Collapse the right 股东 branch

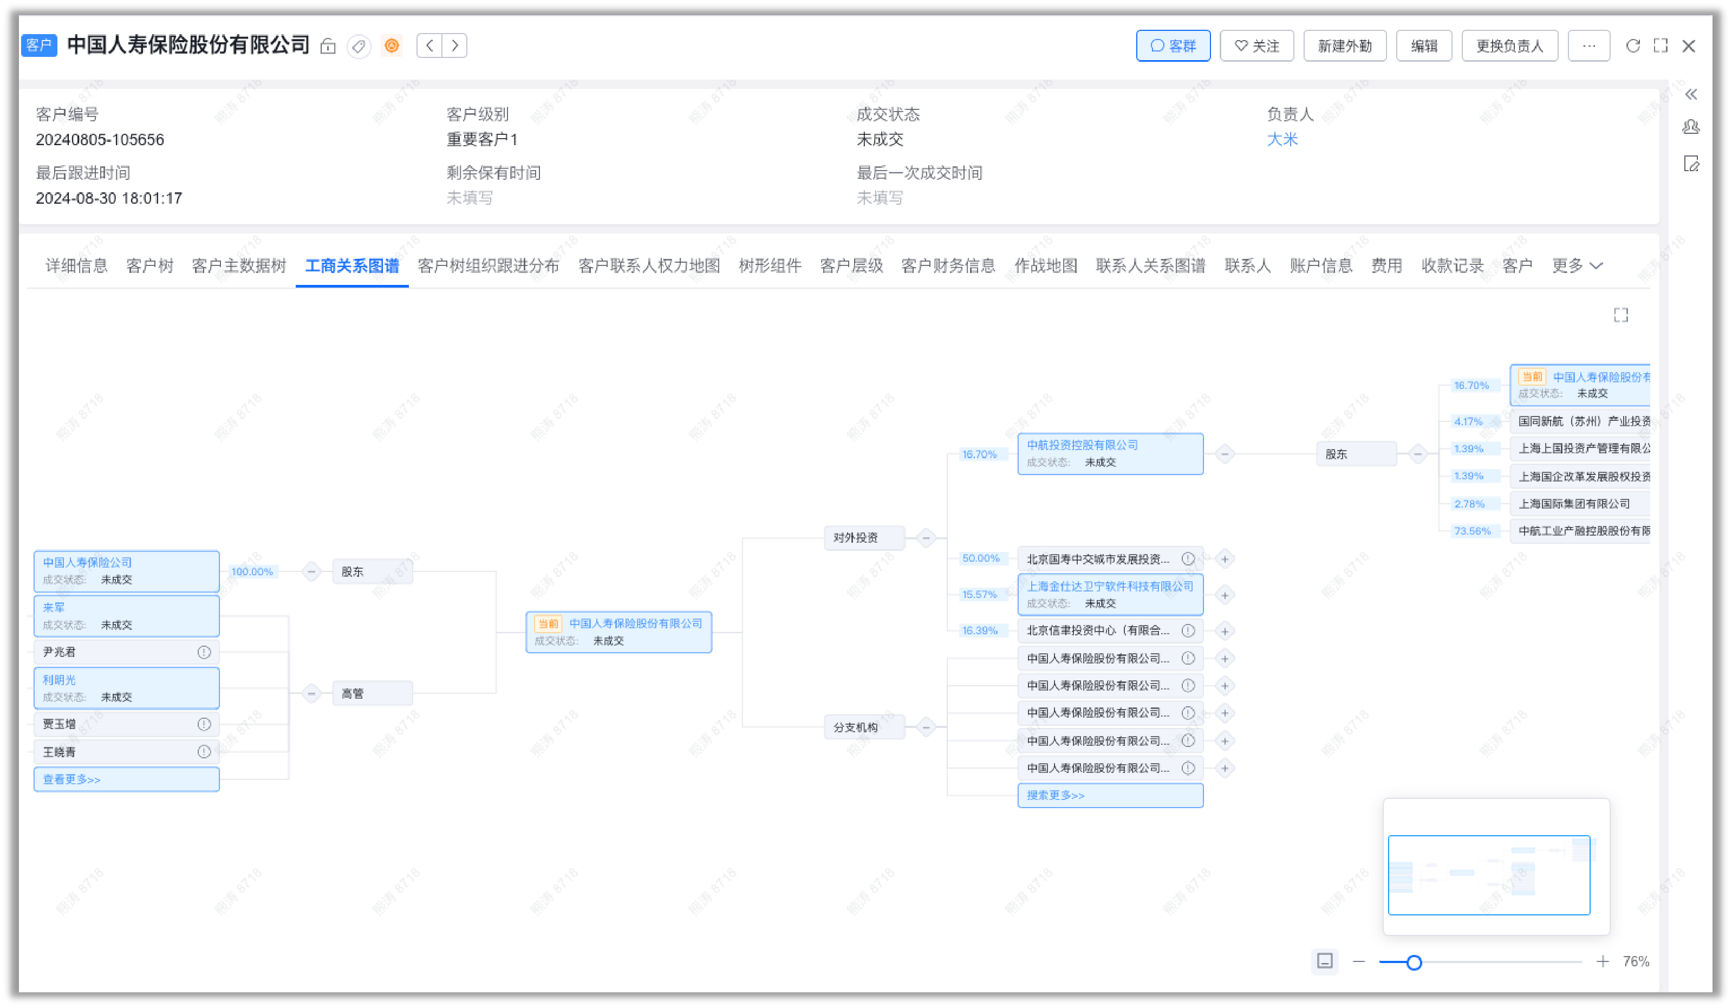click(1418, 454)
